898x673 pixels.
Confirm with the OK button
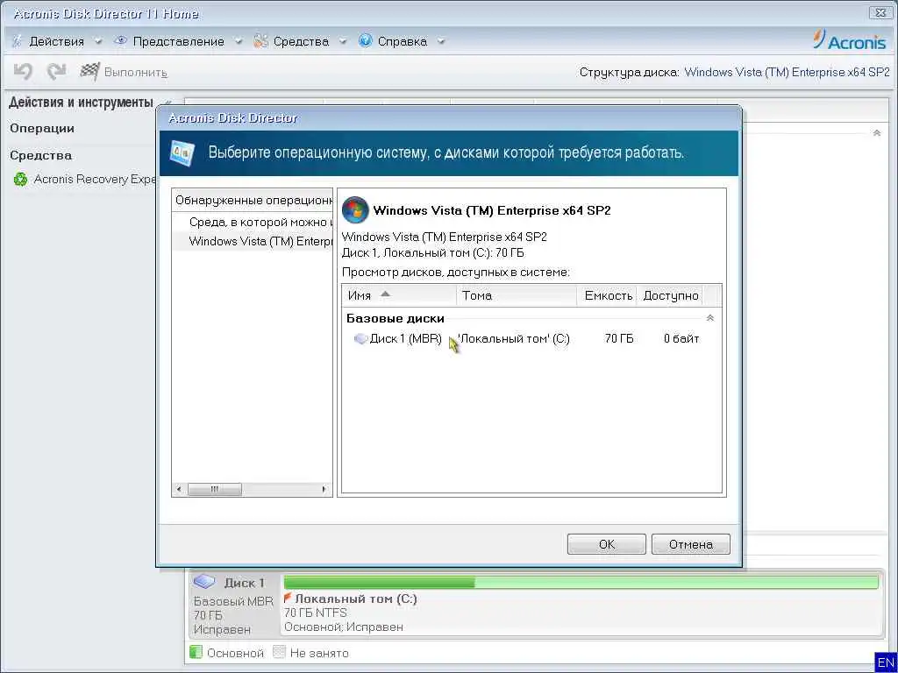coord(607,544)
